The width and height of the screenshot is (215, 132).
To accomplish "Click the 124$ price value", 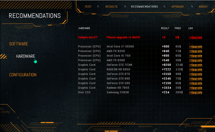I will click(179, 65).
